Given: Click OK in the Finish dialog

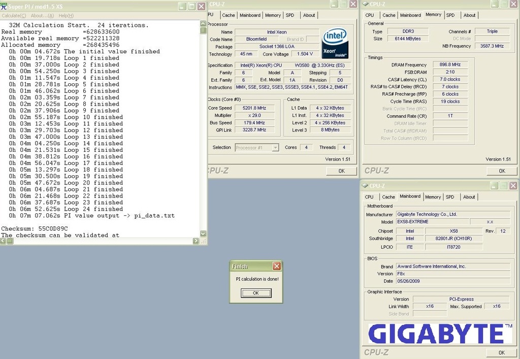Looking at the screenshot, I should [x=256, y=293].
